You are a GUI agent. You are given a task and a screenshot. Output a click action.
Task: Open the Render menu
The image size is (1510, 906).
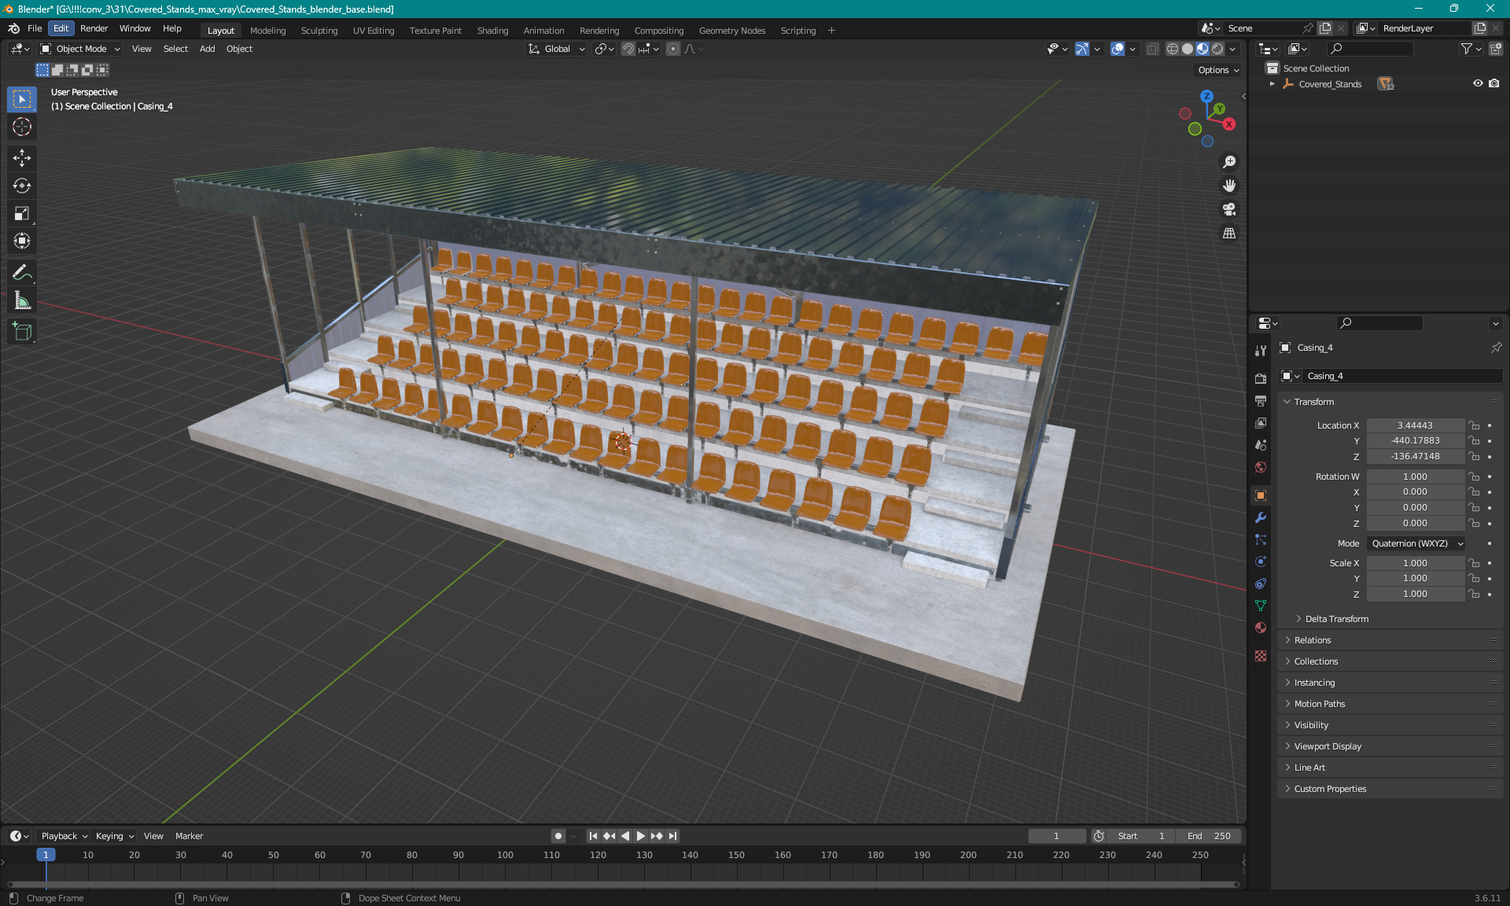tap(94, 28)
